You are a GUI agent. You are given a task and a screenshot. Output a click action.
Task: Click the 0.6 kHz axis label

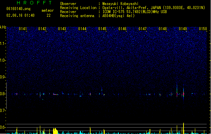pyautogui.click(x=3, y=127)
